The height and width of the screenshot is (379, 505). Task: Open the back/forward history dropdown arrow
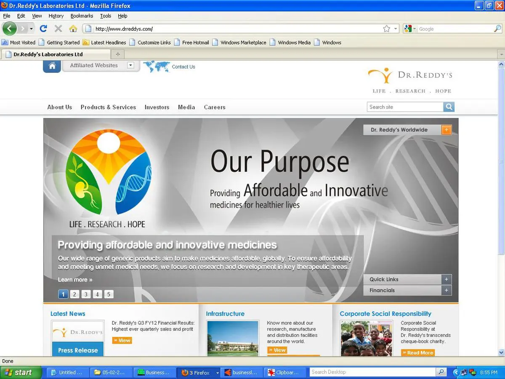[x=31, y=29]
